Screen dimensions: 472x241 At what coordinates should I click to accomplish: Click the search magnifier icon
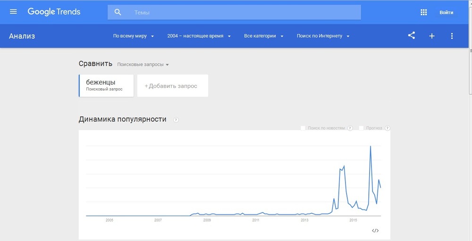(118, 12)
